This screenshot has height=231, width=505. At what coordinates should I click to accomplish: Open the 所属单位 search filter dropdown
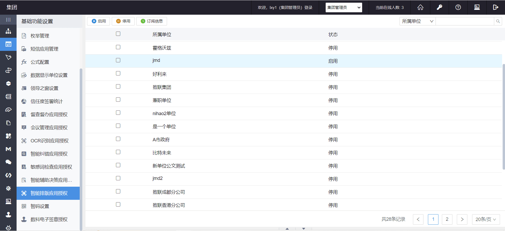pyautogui.click(x=417, y=21)
